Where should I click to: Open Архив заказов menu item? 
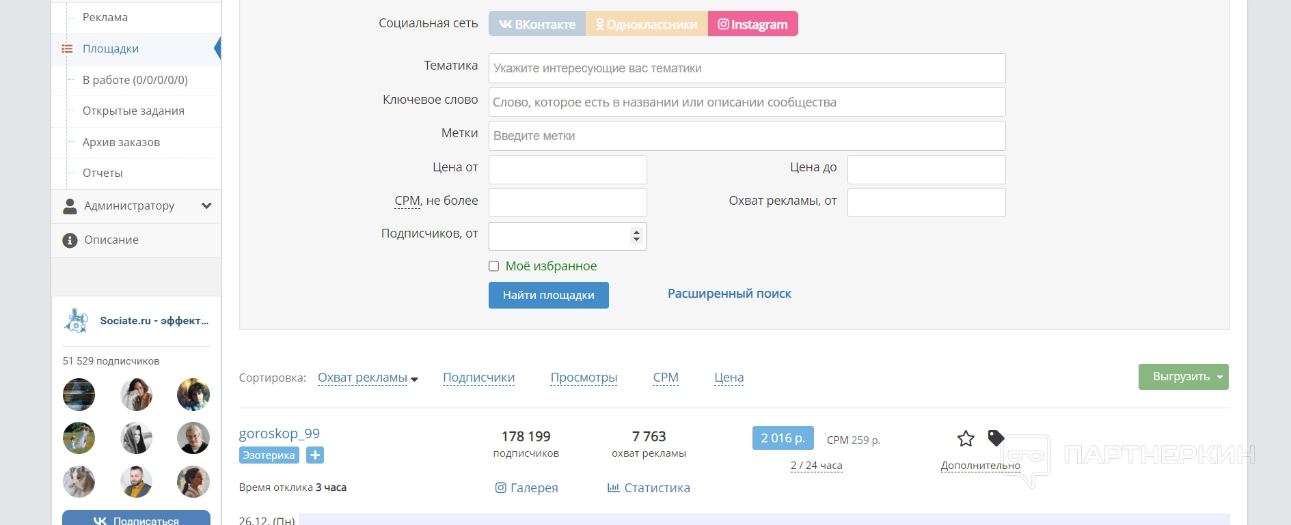(x=121, y=142)
